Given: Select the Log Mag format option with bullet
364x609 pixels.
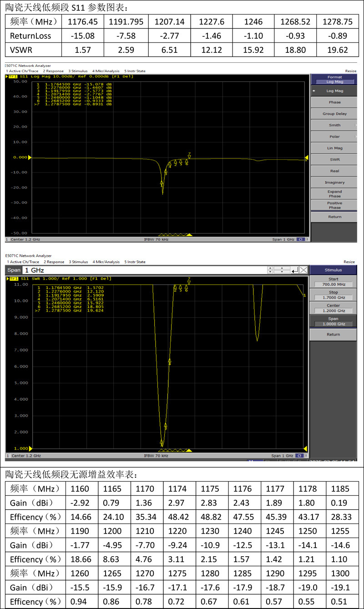Looking at the screenshot, I should (x=335, y=91).
